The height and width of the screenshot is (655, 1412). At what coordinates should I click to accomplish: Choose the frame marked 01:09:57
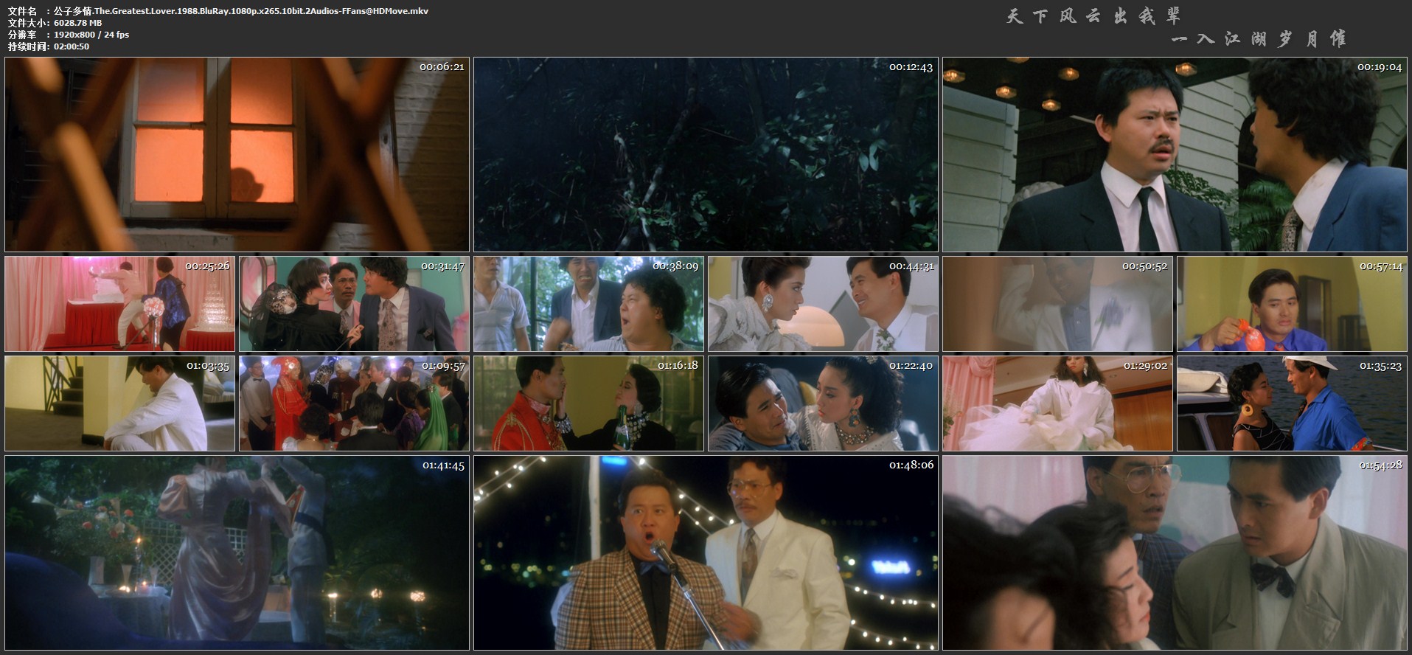coord(354,403)
